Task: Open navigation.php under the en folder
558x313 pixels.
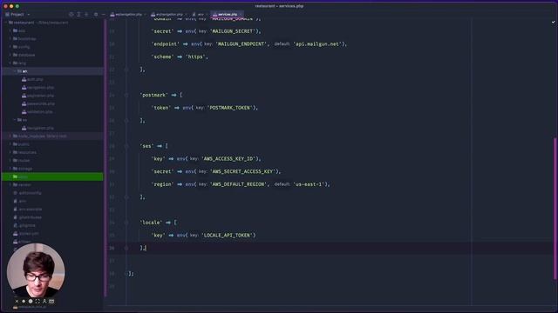Action: 38,87
